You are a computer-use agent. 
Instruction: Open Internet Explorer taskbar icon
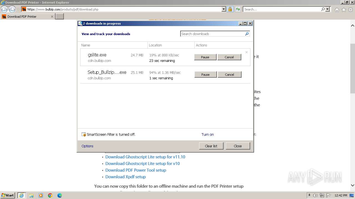click(x=21, y=195)
